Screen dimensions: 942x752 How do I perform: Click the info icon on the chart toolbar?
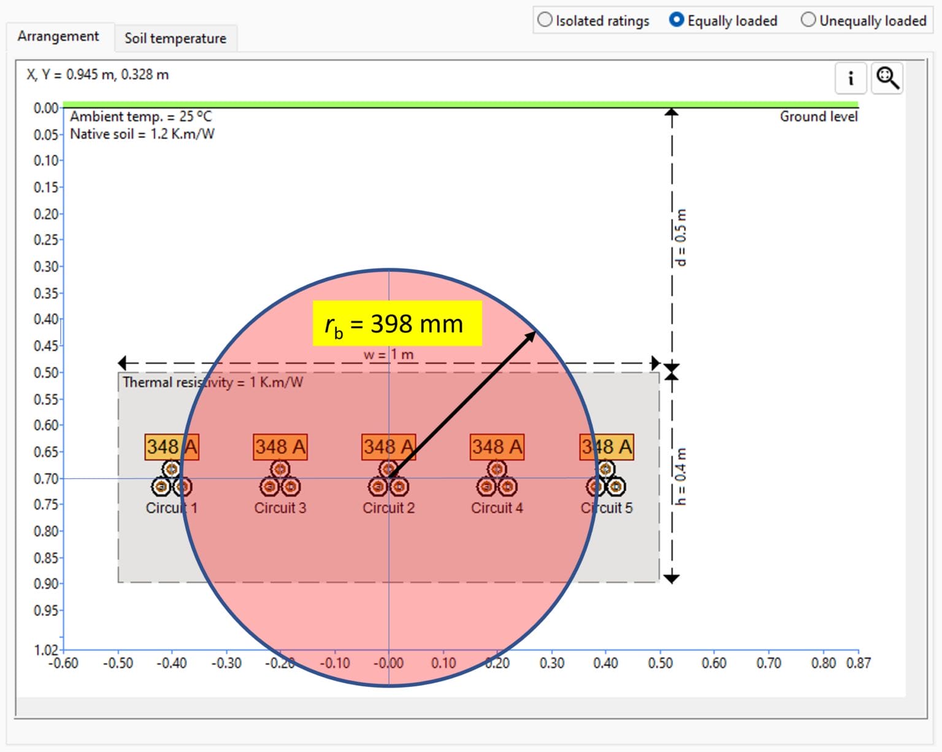[x=851, y=78]
